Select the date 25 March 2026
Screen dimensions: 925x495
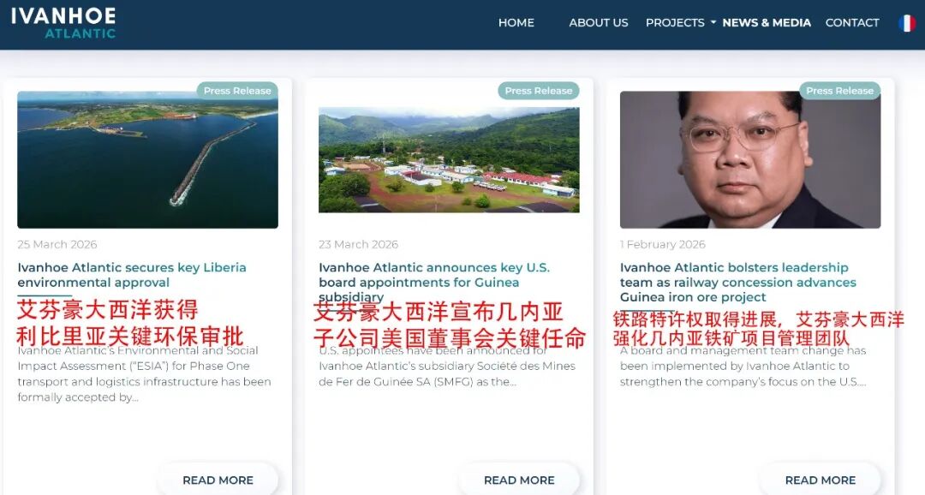(x=57, y=244)
